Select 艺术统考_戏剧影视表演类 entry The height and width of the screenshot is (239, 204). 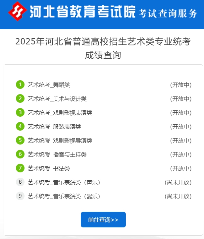(x=60, y=113)
